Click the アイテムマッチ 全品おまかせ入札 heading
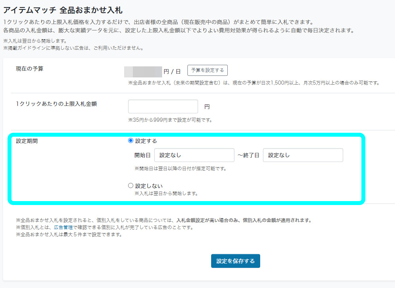This screenshot has width=395, height=288. pos(63,10)
